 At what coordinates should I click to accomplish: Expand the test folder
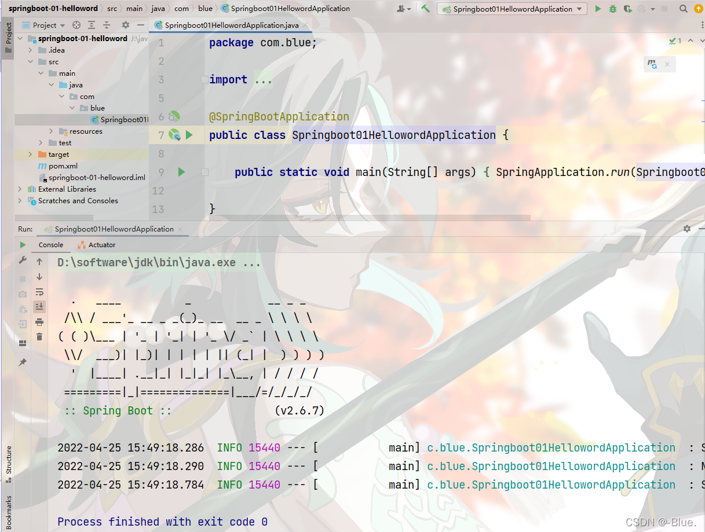(42, 143)
